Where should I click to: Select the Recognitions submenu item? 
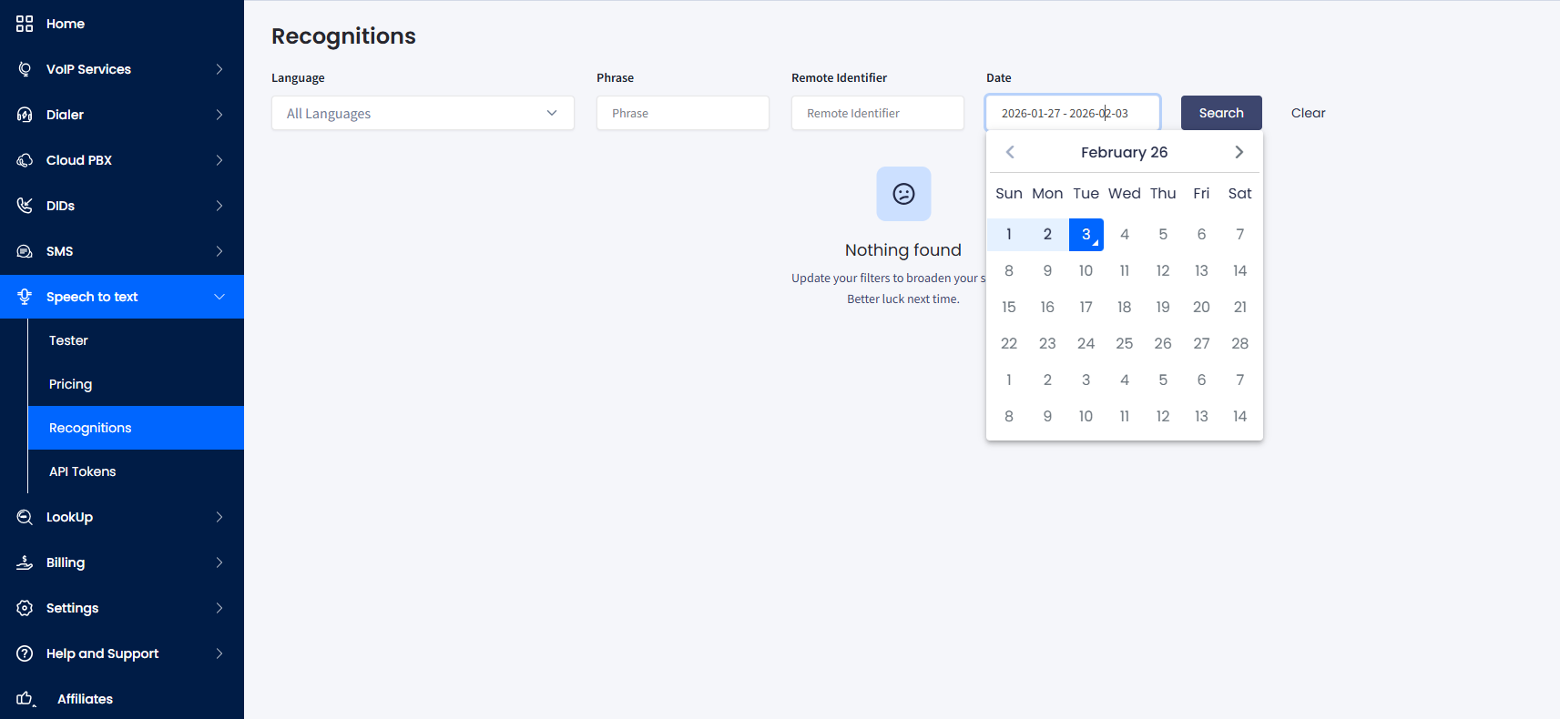[136, 428]
